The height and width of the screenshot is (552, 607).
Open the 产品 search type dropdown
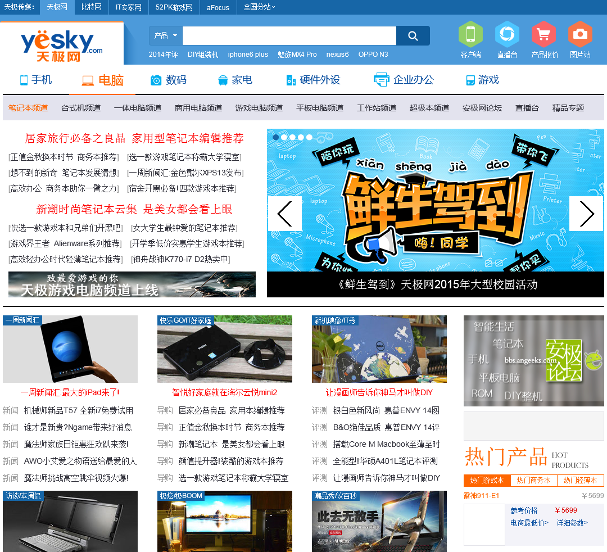point(166,35)
